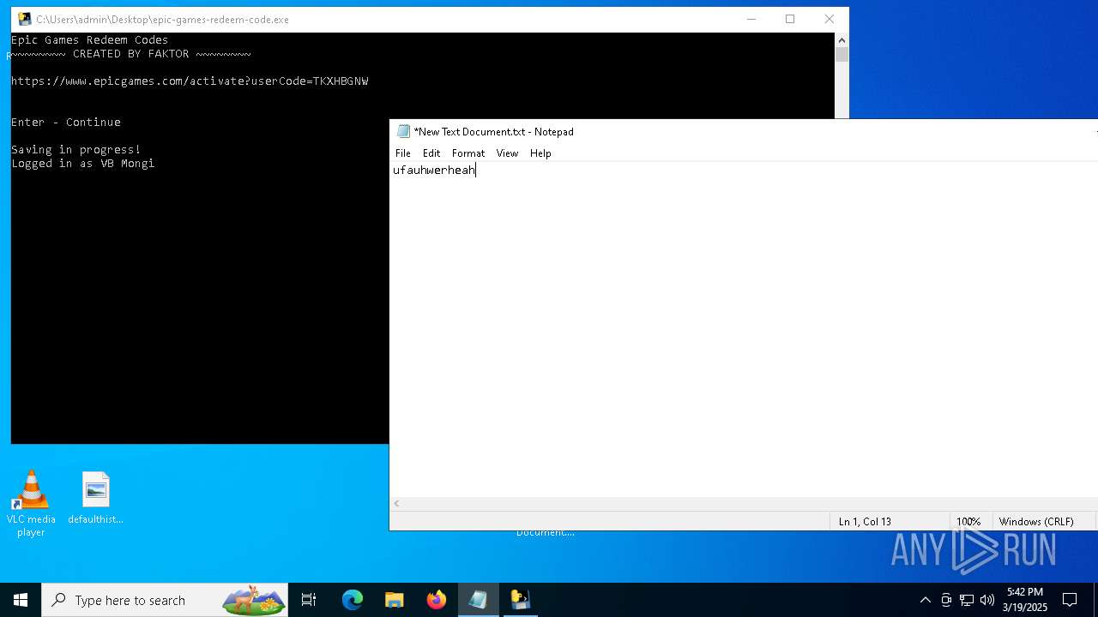This screenshot has width=1098, height=617.
Task: Select the defaulthist desktop file icon
Action: coord(95,498)
